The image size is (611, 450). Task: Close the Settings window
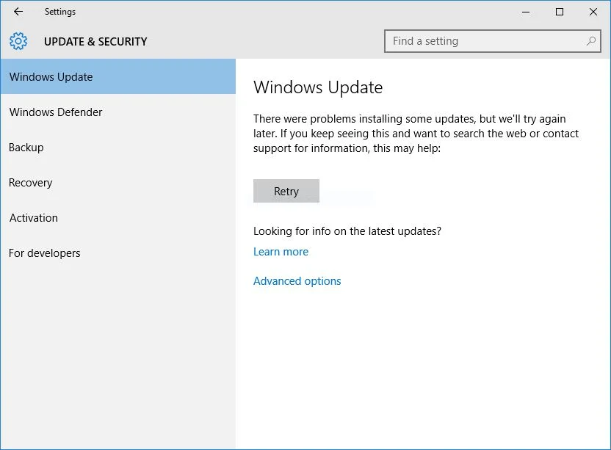[x=593, y=12]
